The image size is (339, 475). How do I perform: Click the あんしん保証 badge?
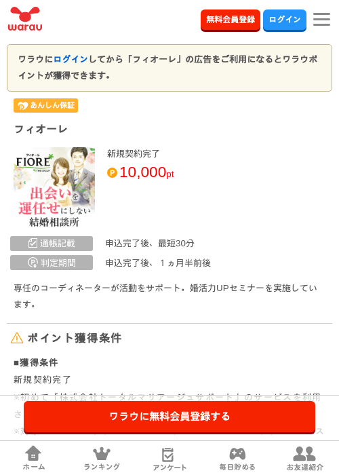pos(45,105)
